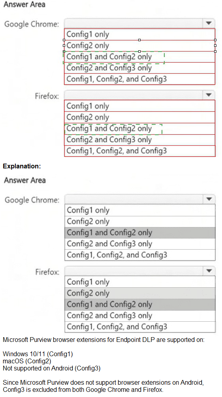Choose Config1 and Config2 only under top Chrome
This screenshot has height=397, width=222.
click(139, 57)
